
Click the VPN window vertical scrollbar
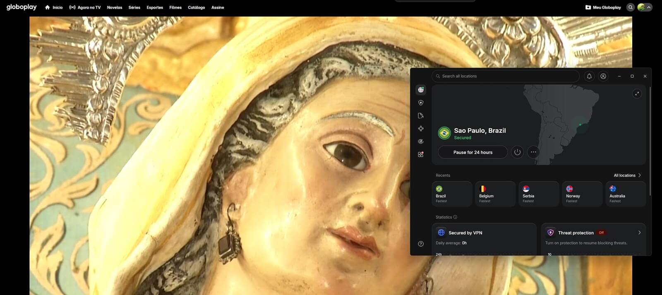(x=650, y=141)
